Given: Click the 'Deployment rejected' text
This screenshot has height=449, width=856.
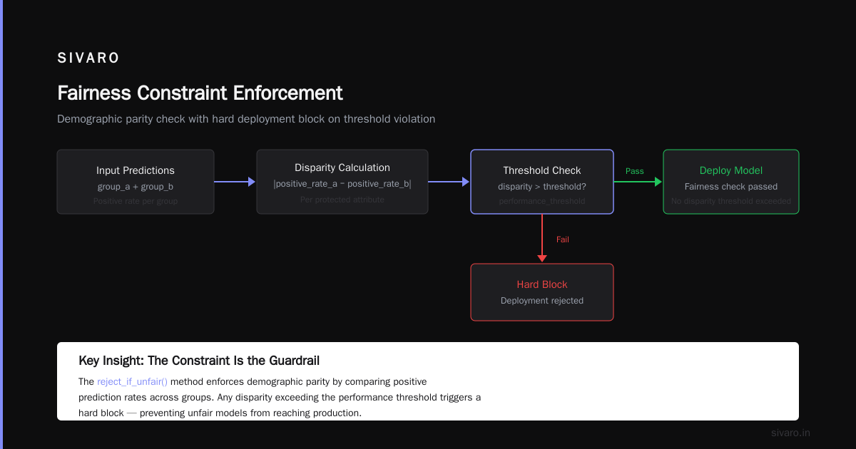Looking at the screenshot, I should click(542, 301).
